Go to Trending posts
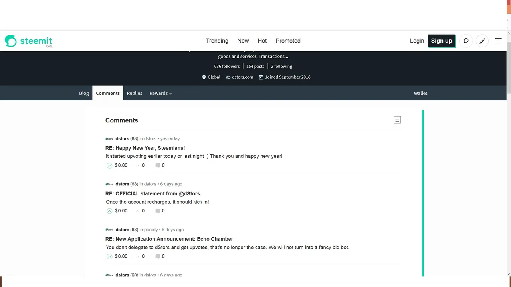The width and height of the screenshot is (511, 287). 217,41
